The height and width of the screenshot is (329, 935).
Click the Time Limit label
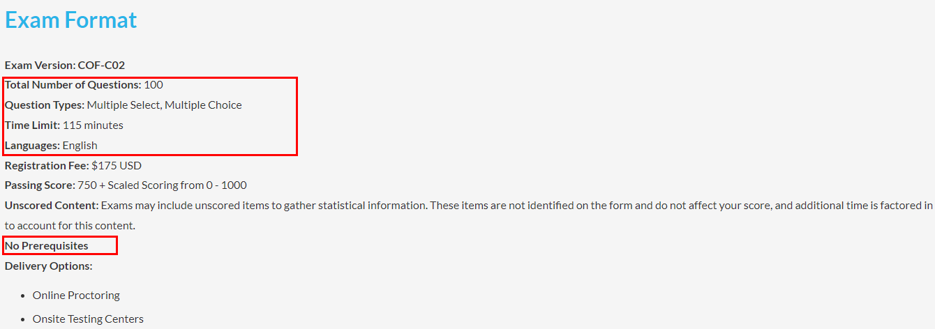pyautogui.click(x=32, y=125)
